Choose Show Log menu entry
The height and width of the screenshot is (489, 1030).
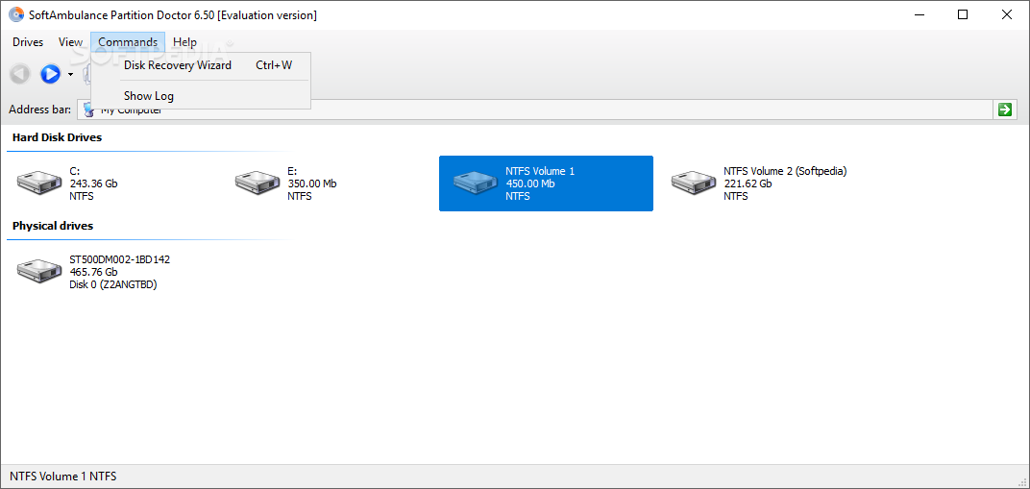[x=201, y=96]
